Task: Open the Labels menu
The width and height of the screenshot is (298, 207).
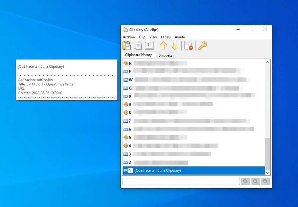Action: pyautogui.click(x=166, y=37)
